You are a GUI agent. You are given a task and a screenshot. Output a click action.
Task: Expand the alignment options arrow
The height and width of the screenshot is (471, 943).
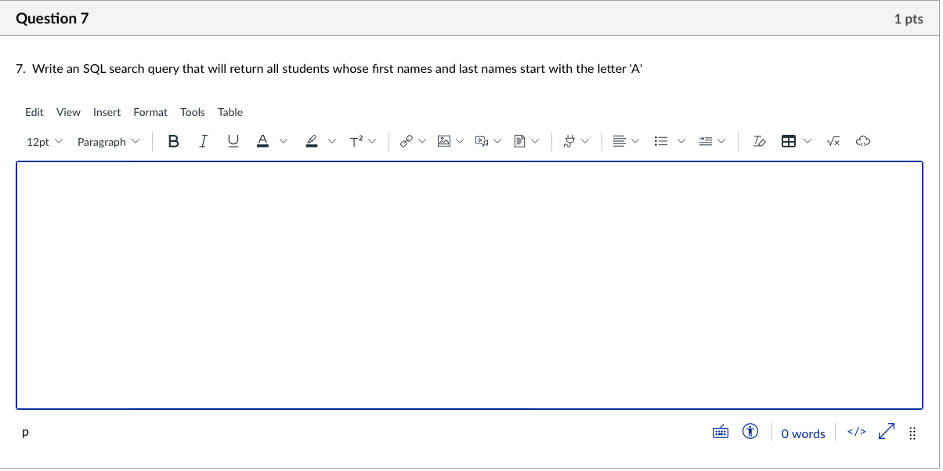[635, 142]
